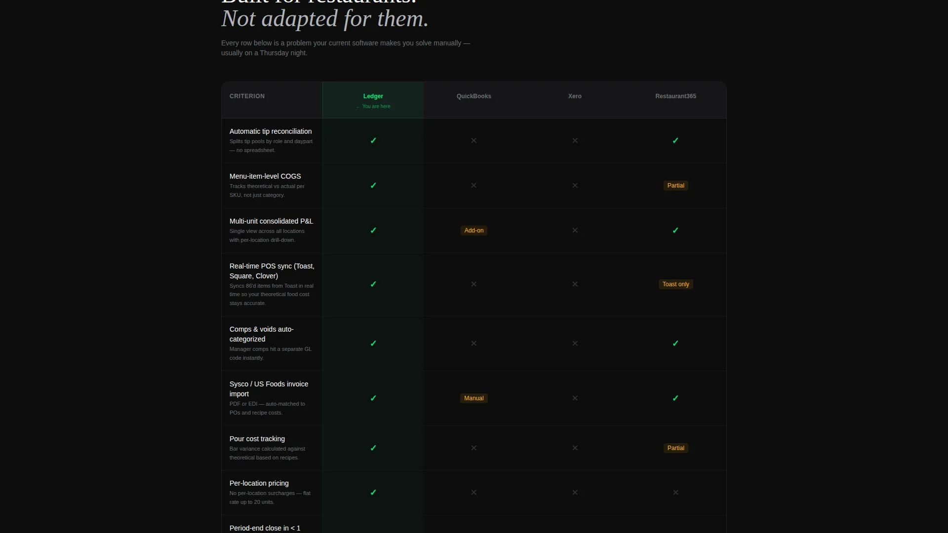This screenshot has width=948, height=533.
Task: Click 'Per-location pricing' row title
Action: click(259, 483)
